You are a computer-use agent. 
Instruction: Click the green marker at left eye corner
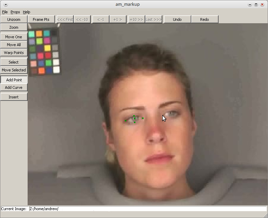click(x=125, y=121)
